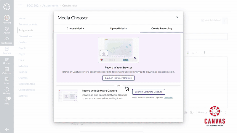
Task: Open the Help icon
Action: tap(7, 100)
